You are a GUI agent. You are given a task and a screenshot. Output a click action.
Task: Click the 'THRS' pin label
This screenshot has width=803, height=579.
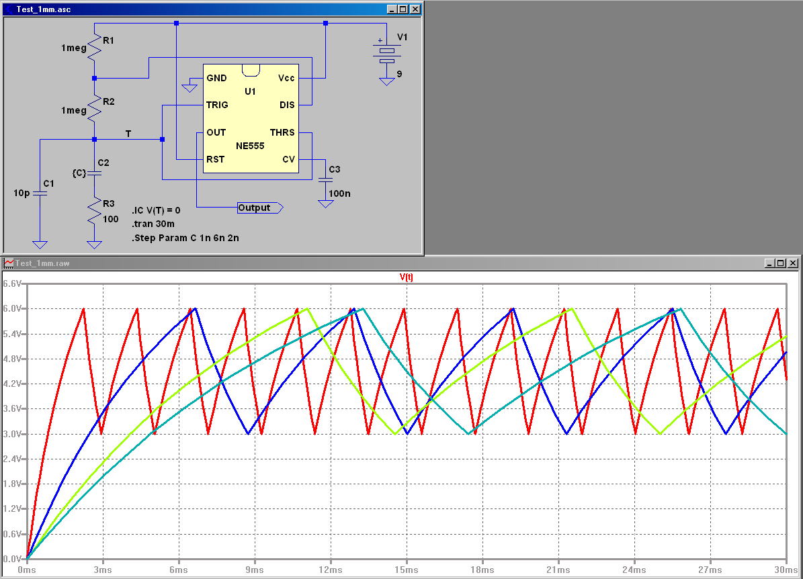(283, 132)
